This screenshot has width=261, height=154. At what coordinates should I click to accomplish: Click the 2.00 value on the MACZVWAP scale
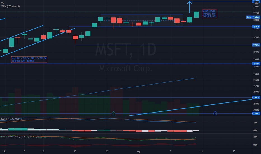255,137
